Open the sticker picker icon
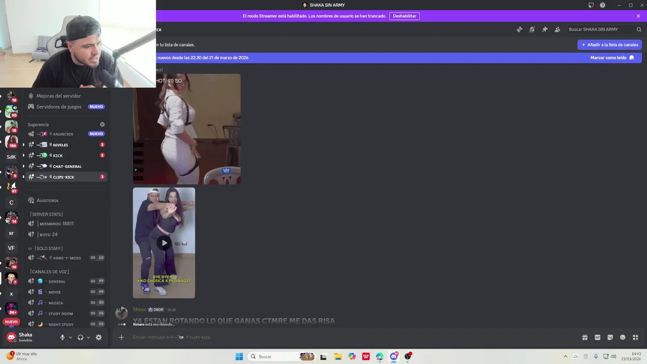Image resolution: width=647 pixels, height=364 pixels. (x=610, y=337)
